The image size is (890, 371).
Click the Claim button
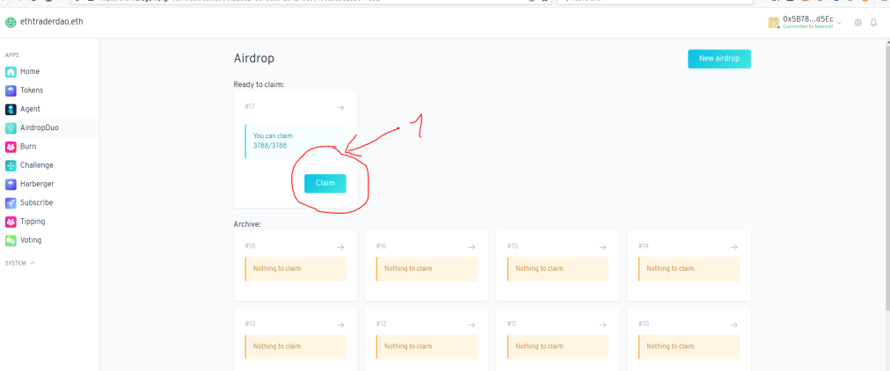pyautogui.click(x=325, y=183)
